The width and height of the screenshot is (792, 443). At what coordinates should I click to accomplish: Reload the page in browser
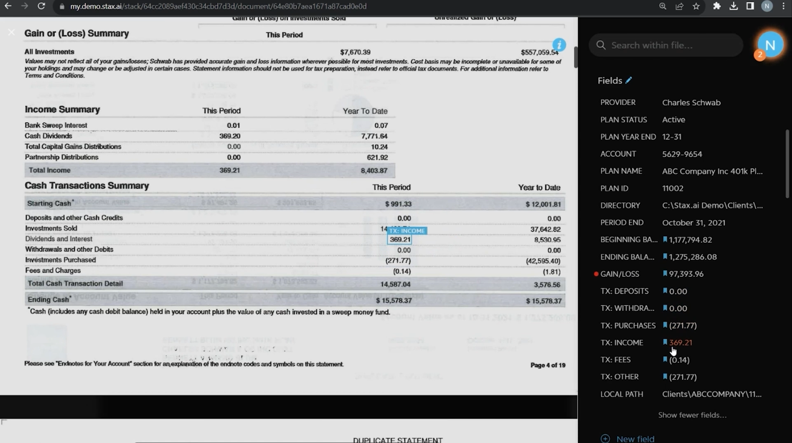click(x=41, y=6)
